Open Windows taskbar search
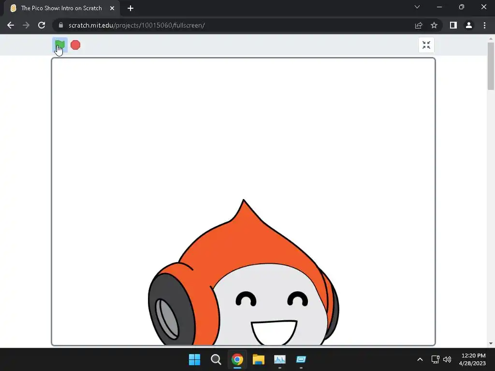 [216, 359]
